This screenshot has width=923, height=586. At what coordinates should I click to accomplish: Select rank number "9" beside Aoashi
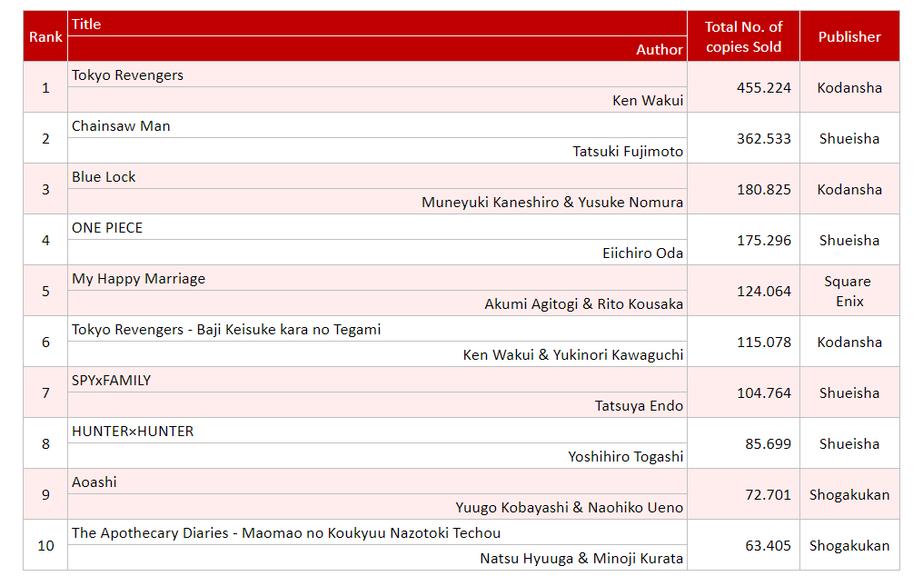[x=45, y=495]
